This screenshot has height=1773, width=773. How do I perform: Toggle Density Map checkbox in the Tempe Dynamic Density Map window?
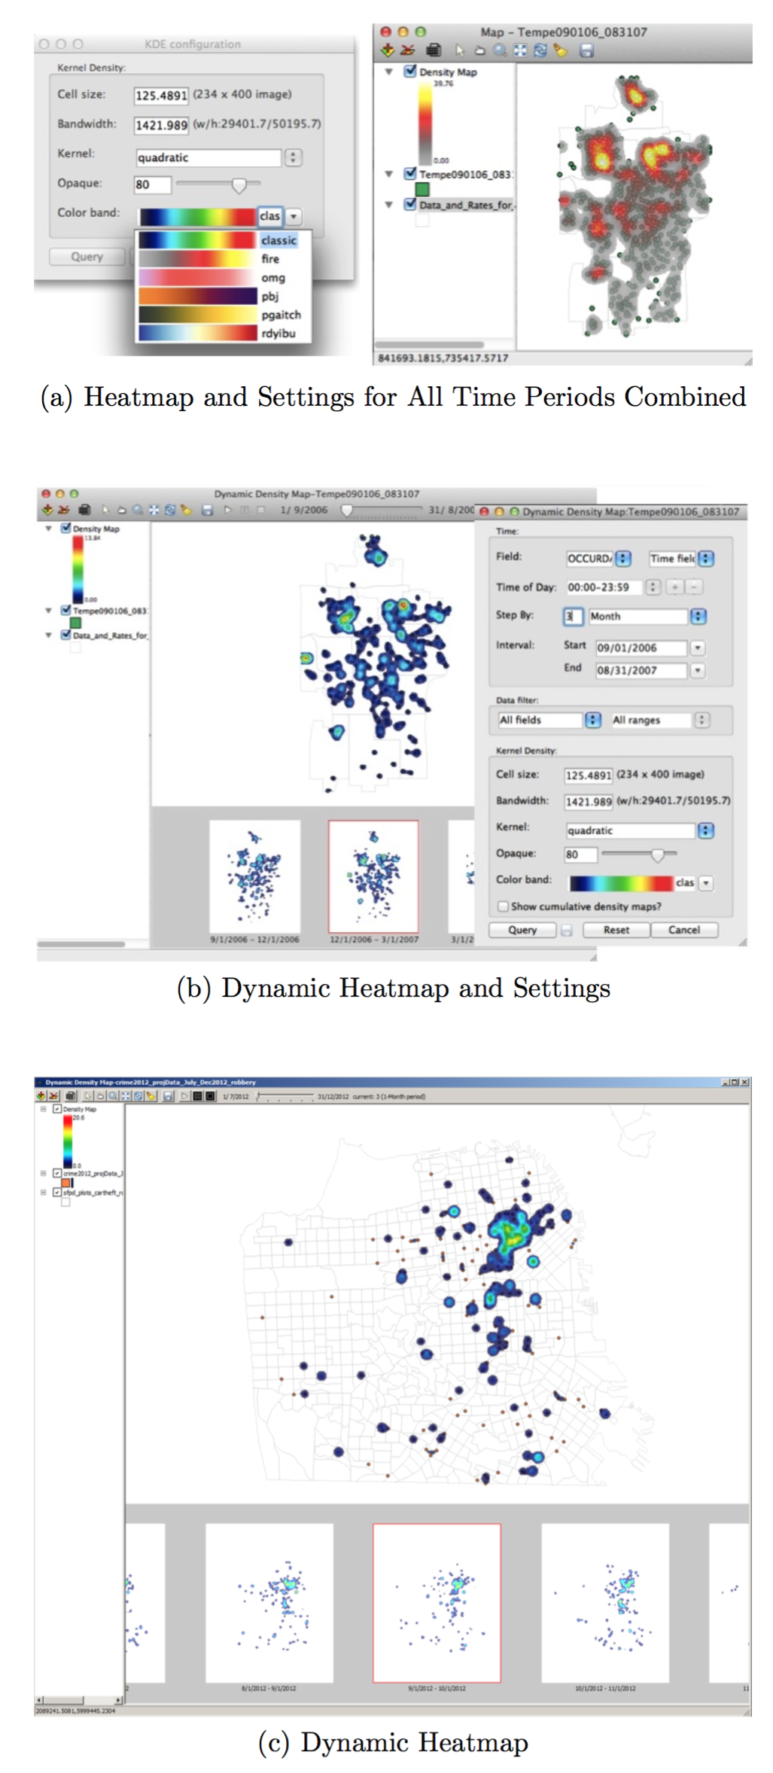tap(65, 529)
